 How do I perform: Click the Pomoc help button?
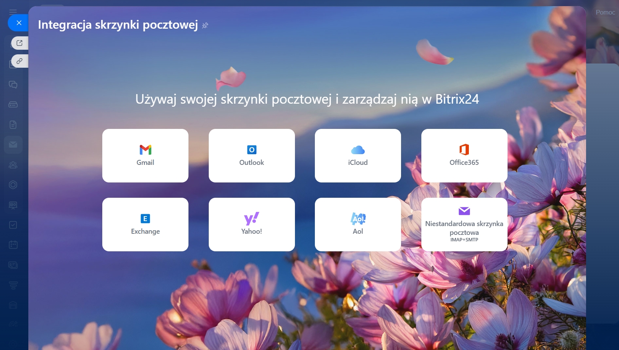pos(605,12)
